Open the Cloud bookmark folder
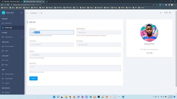Screen dimensions: 177x99 pyautogui.click(x=129, y=8)
